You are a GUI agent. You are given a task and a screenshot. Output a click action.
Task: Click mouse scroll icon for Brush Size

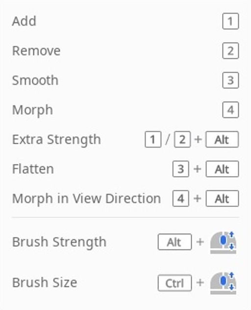tap(223, 283)
